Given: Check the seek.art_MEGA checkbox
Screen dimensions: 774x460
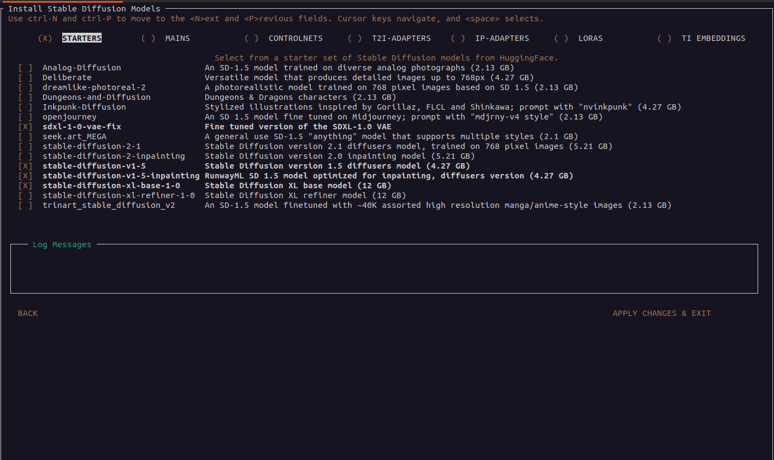Looking at the screenshot, I should tap(26, 136).
